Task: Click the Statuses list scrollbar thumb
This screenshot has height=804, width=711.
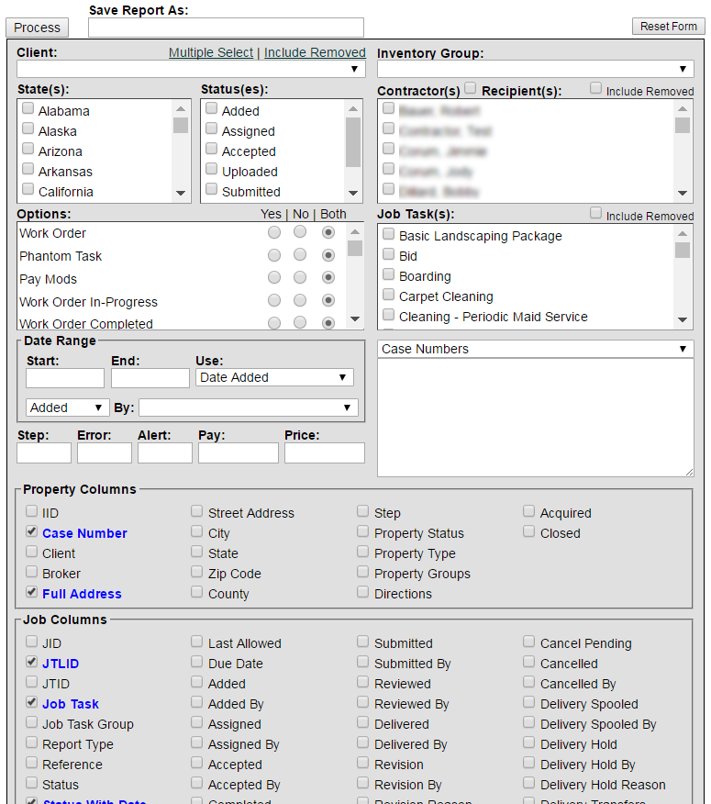Action: click(x=353, y=142)
